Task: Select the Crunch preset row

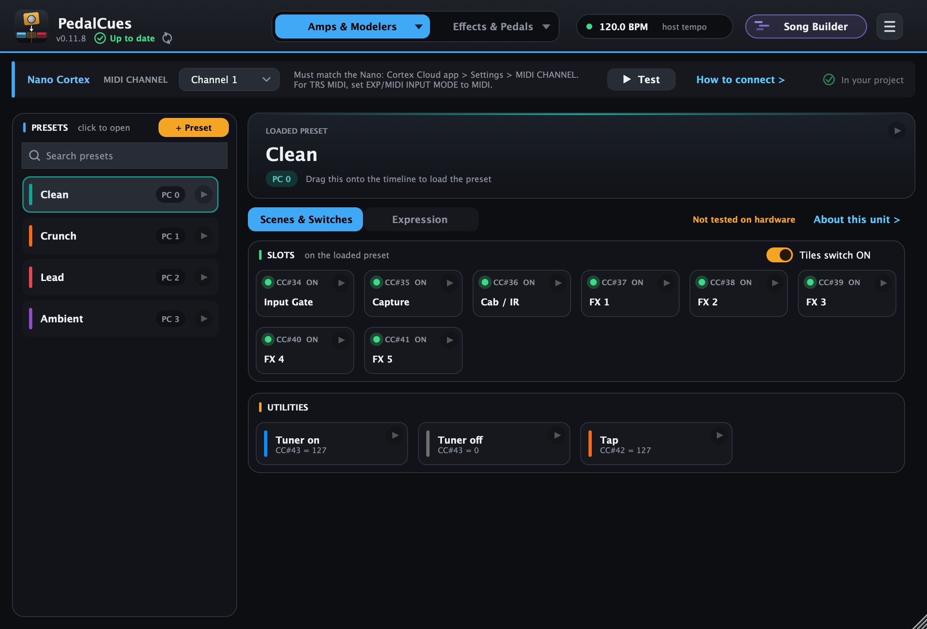Action: click(120, 236)
